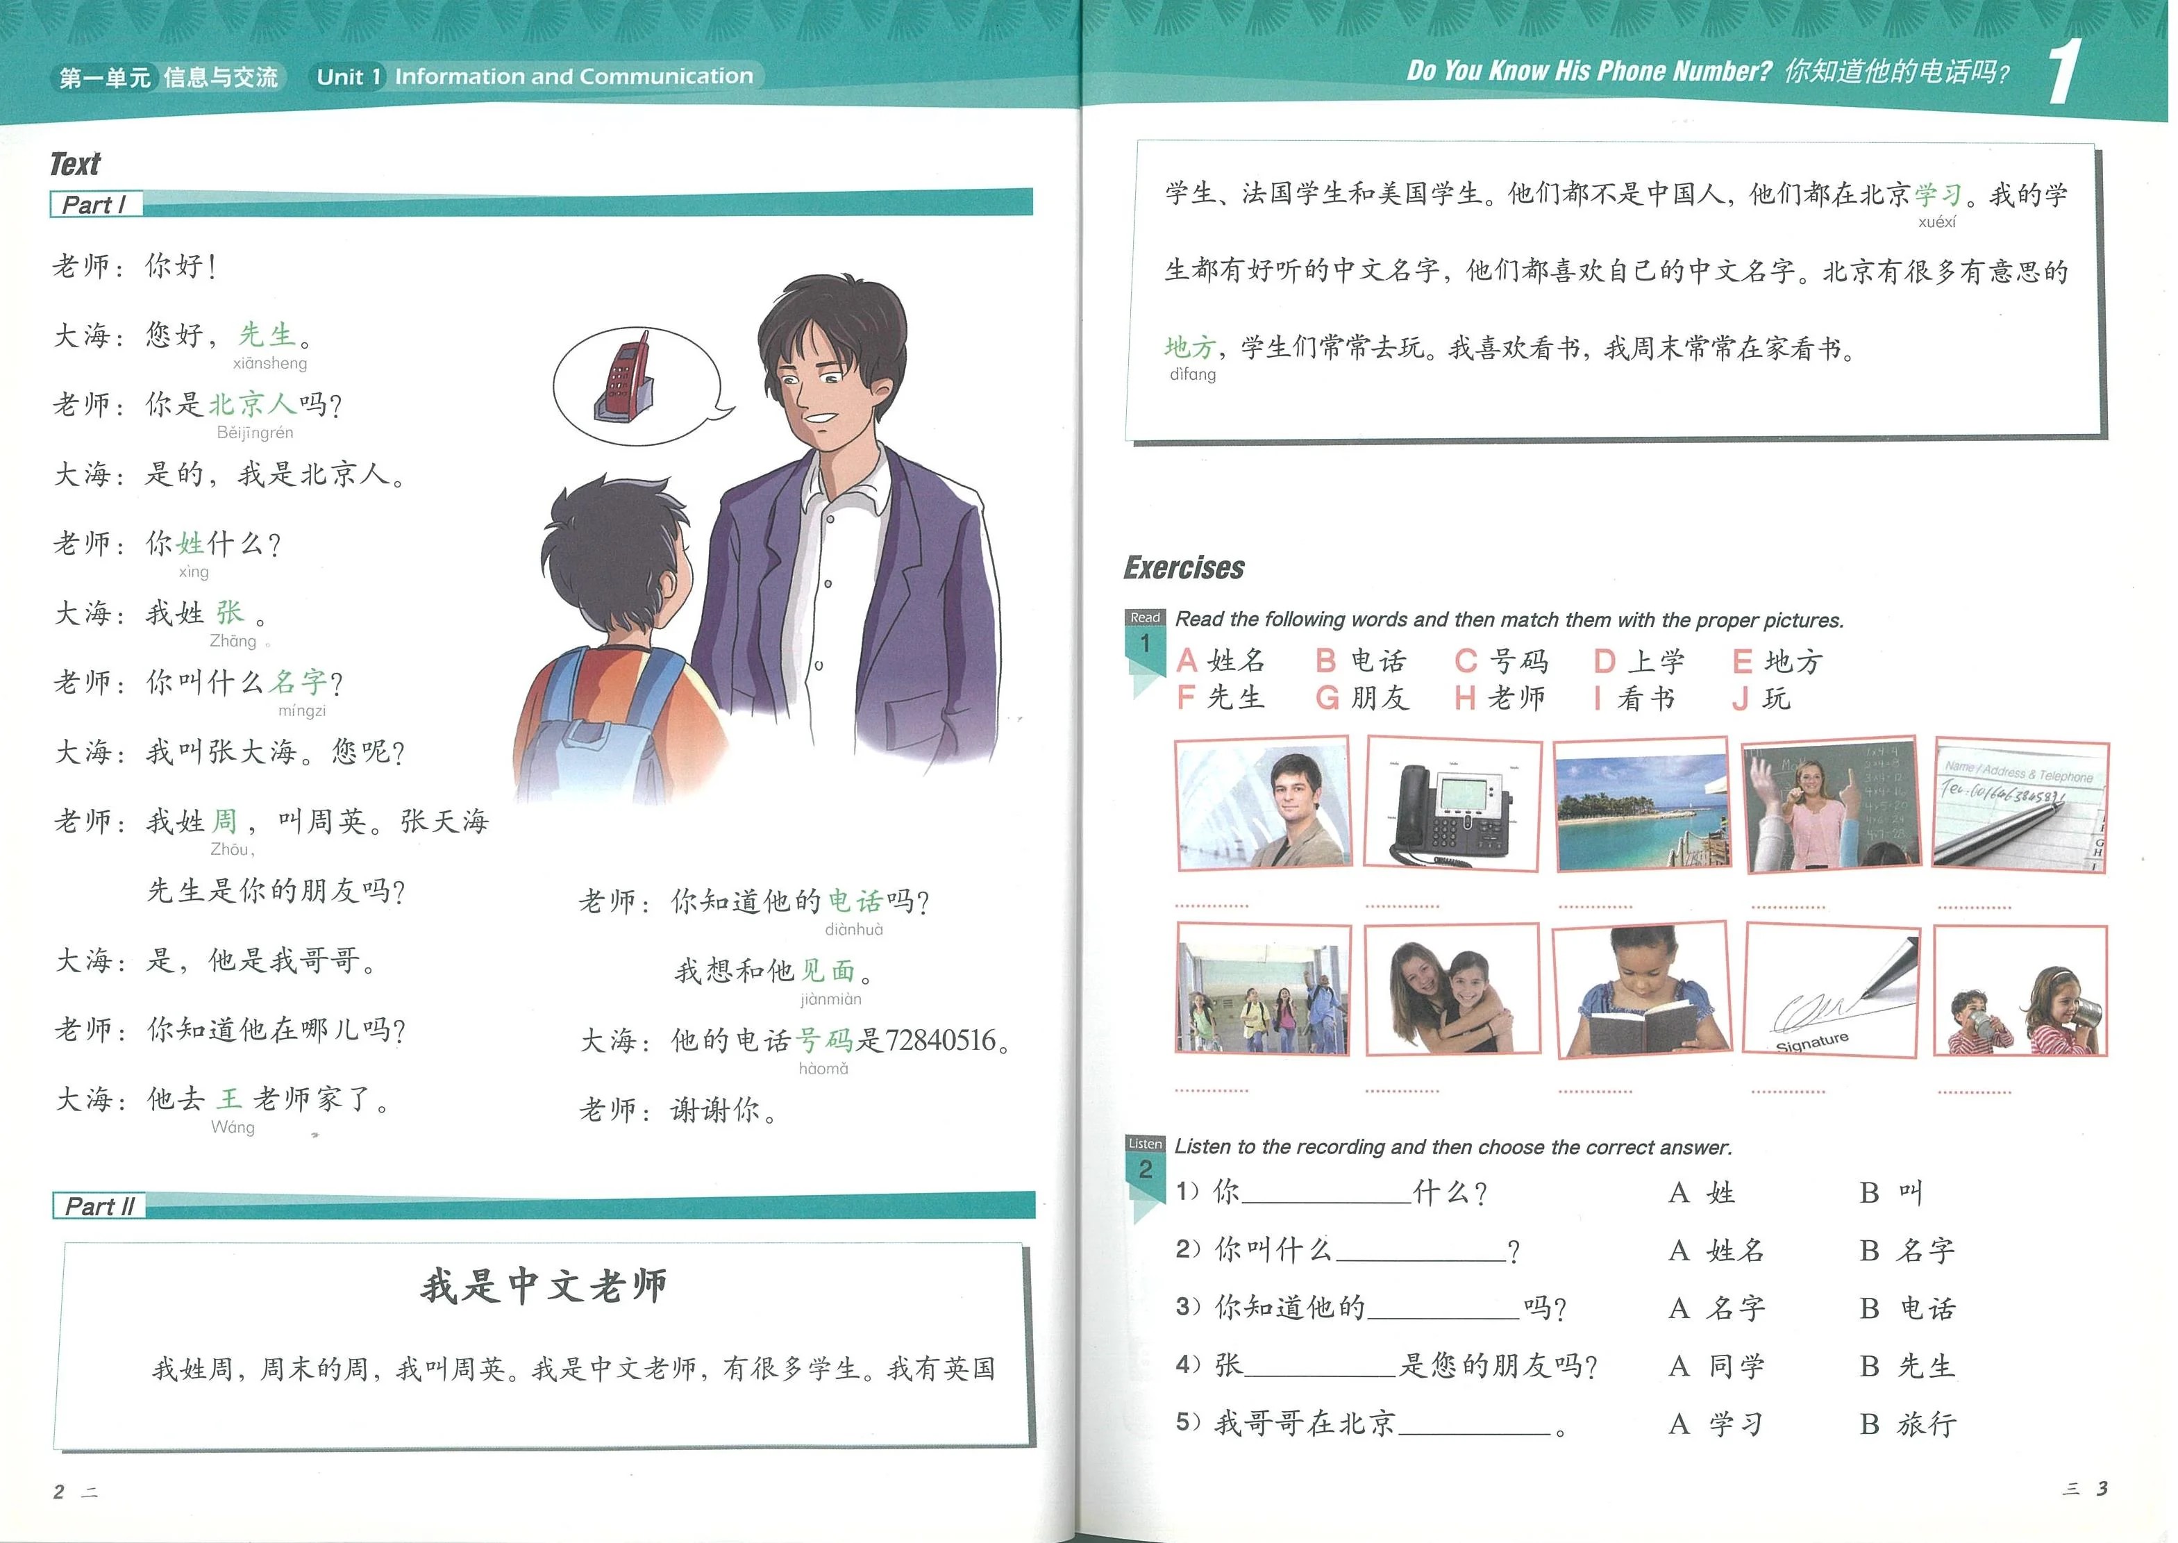Click the green word 学习 in passage
The width and height of the screenshot is (2178, 1543).
(1937, 194)
